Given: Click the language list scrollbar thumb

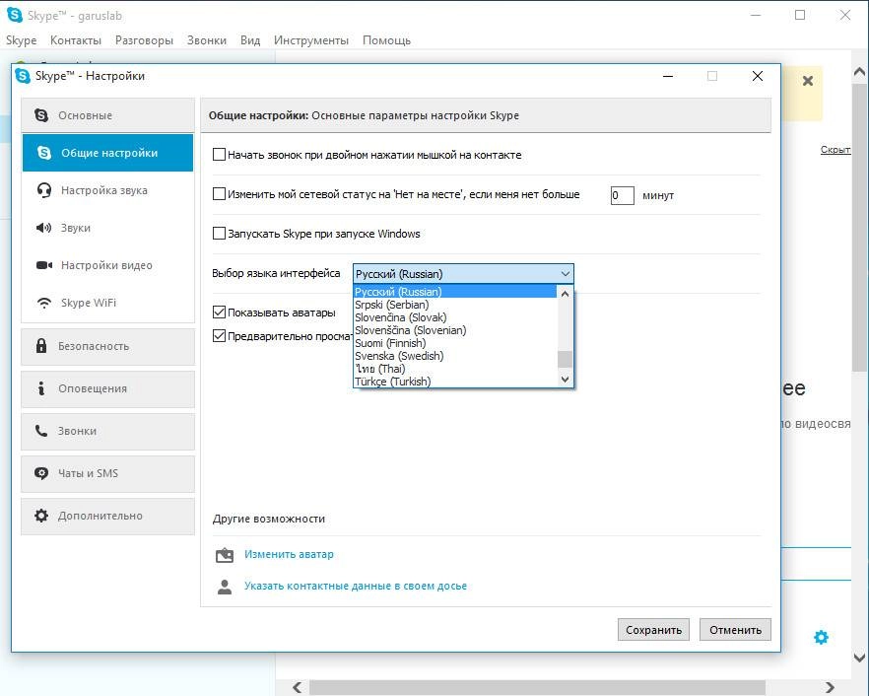Looking at the screenshot, I should [x=565, y=359].
